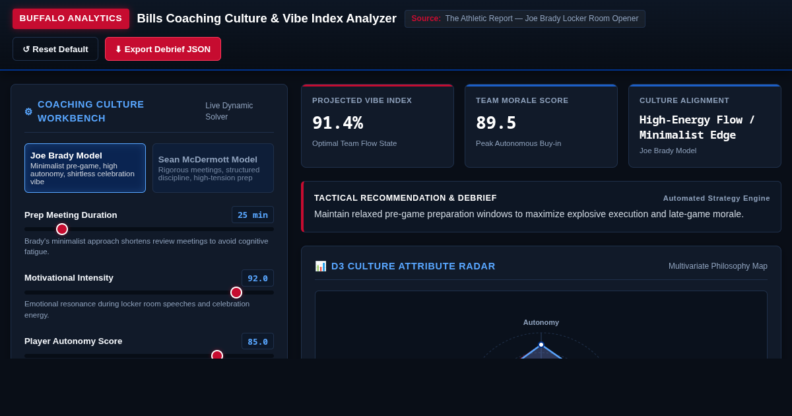The height and width of the screenshot is (416, 792).
Task: Click the Motivational Intensity slider handle
Action: click(236, 293)
